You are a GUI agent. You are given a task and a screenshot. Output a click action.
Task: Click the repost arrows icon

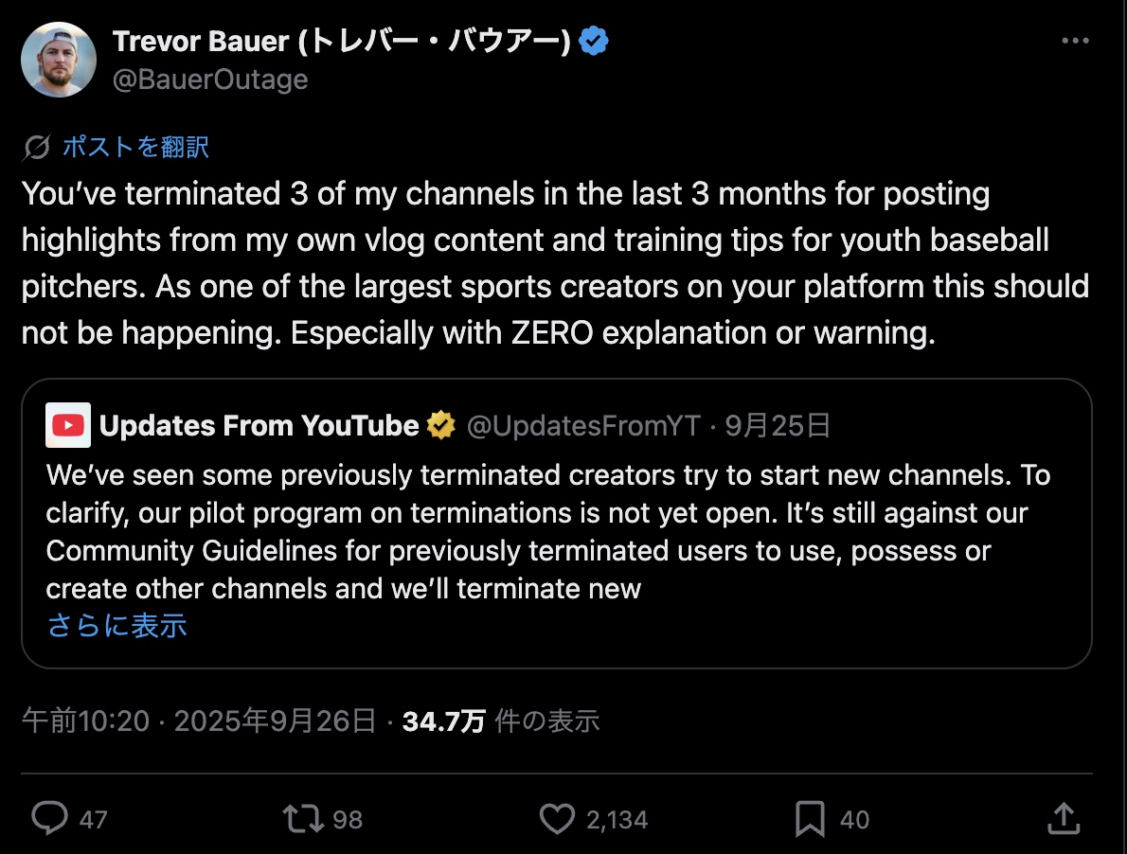[x=303, y=818]
